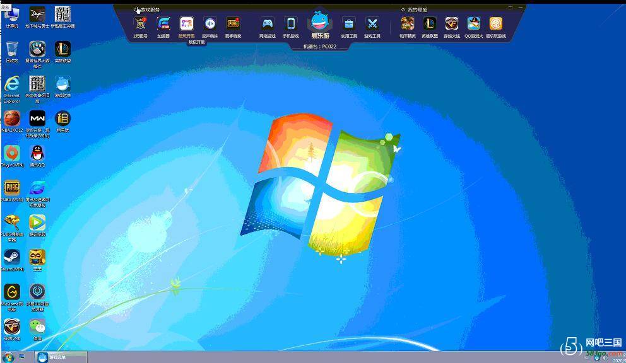Activate the 游戏菜单 taskbar button
This screenshot has height=363, width=626.
tap(61, 357)
